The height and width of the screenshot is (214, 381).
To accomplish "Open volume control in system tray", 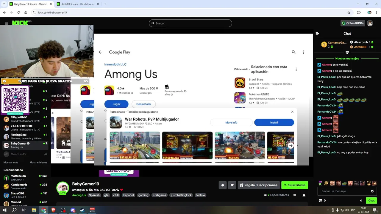I will pyautogui.click(x=347, y=210).
